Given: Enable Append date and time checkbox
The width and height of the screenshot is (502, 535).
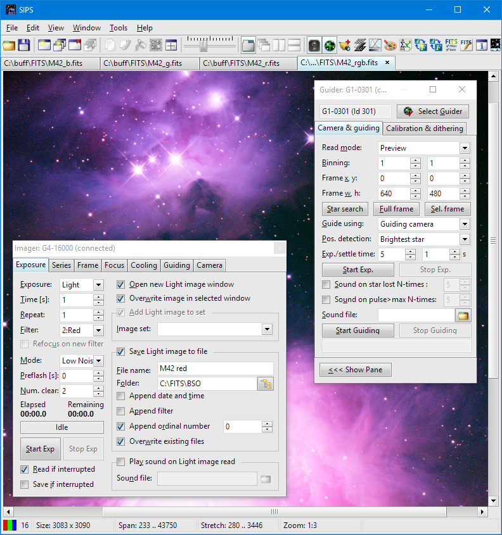Looking at the screenshot, I should pos(121,396).
